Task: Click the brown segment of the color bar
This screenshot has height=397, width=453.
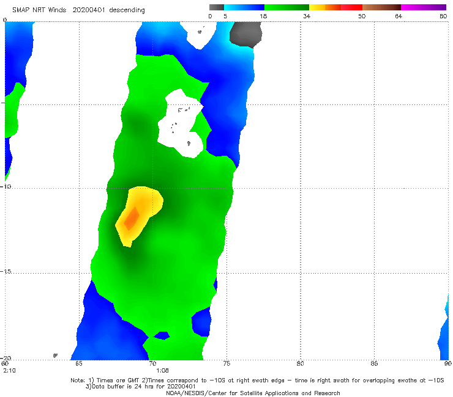Action: tap(381, 7)
